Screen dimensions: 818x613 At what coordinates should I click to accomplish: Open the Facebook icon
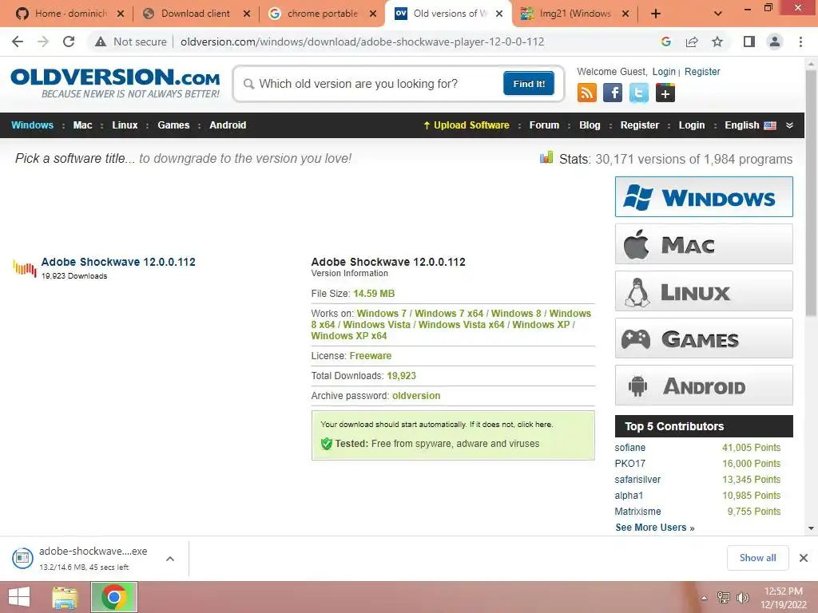[613, 93]
